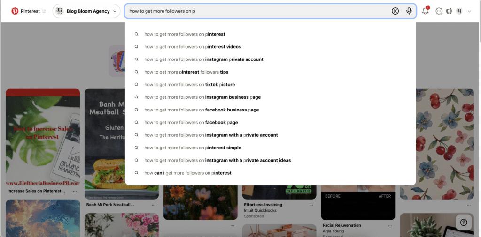Open wildflowers pin image
481x237 pixels.
click(x=200, y=202)
